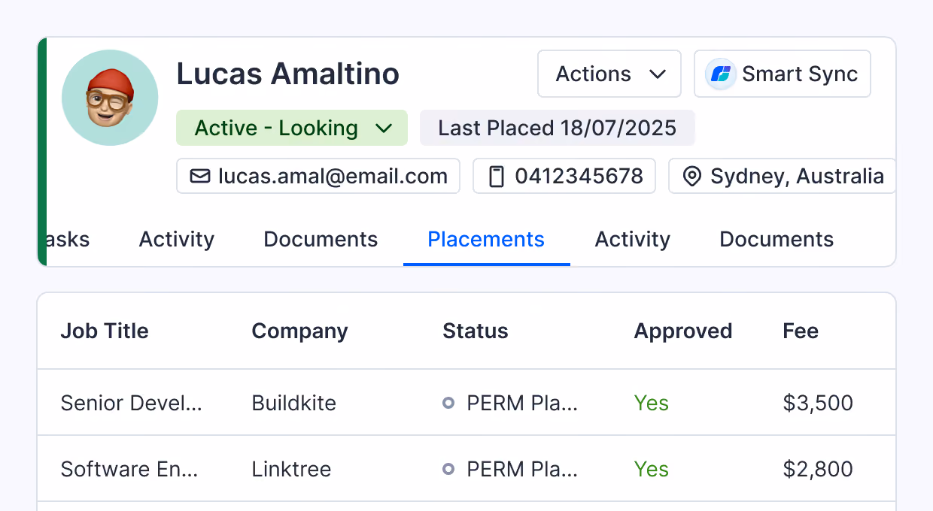Switch to the Placements tab

(486, 239)
